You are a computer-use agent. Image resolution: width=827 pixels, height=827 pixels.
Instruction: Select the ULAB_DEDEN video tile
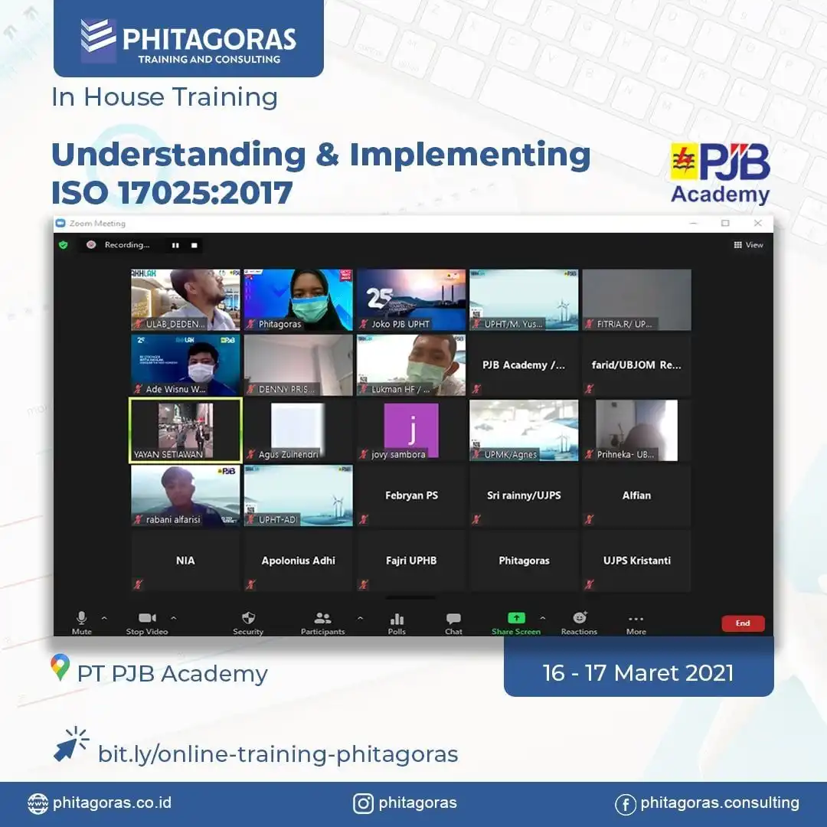pyautogui.click(x=185, y=299)
